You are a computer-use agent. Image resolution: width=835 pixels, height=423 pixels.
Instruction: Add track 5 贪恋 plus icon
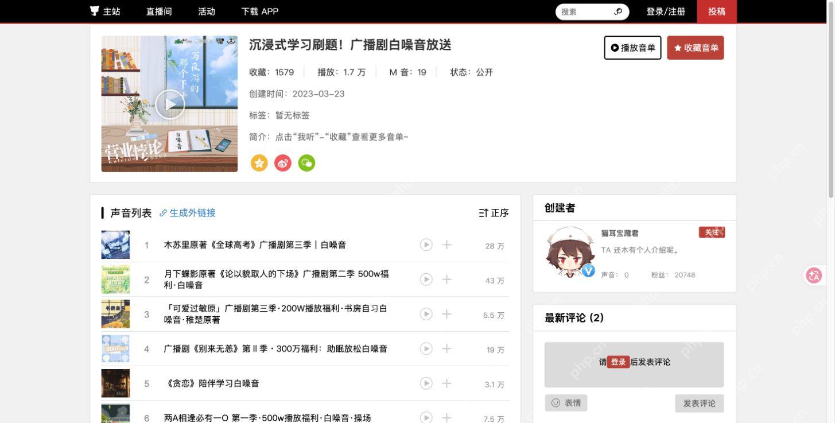click(x=446, y=383)
